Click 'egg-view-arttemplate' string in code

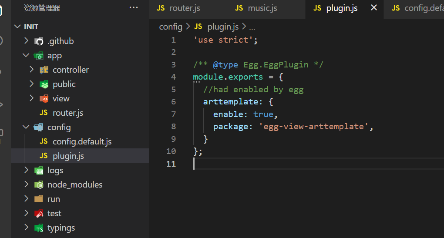[x=313, y=127]
